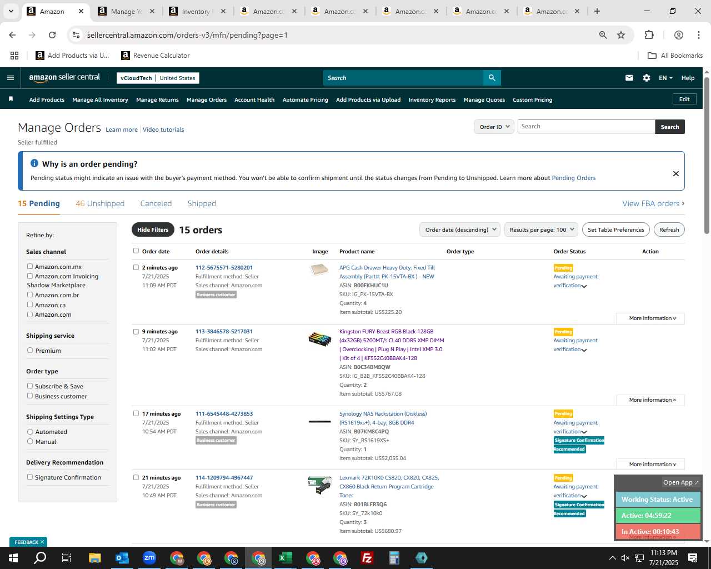Click the Hide Filters button
The width and height of the screenshot is (711, 569).
[153, 229]
